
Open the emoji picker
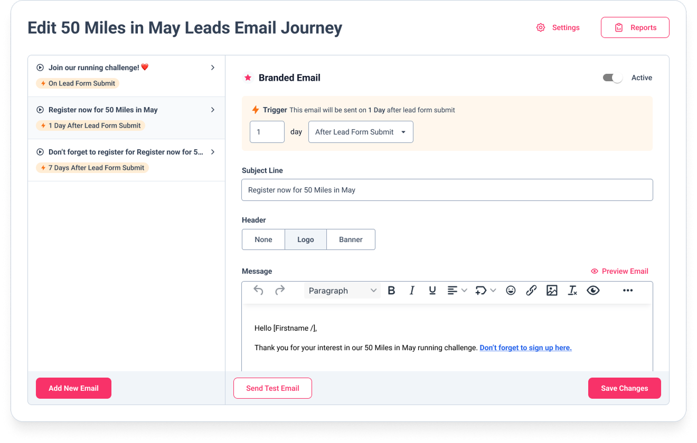click(511, 291)
